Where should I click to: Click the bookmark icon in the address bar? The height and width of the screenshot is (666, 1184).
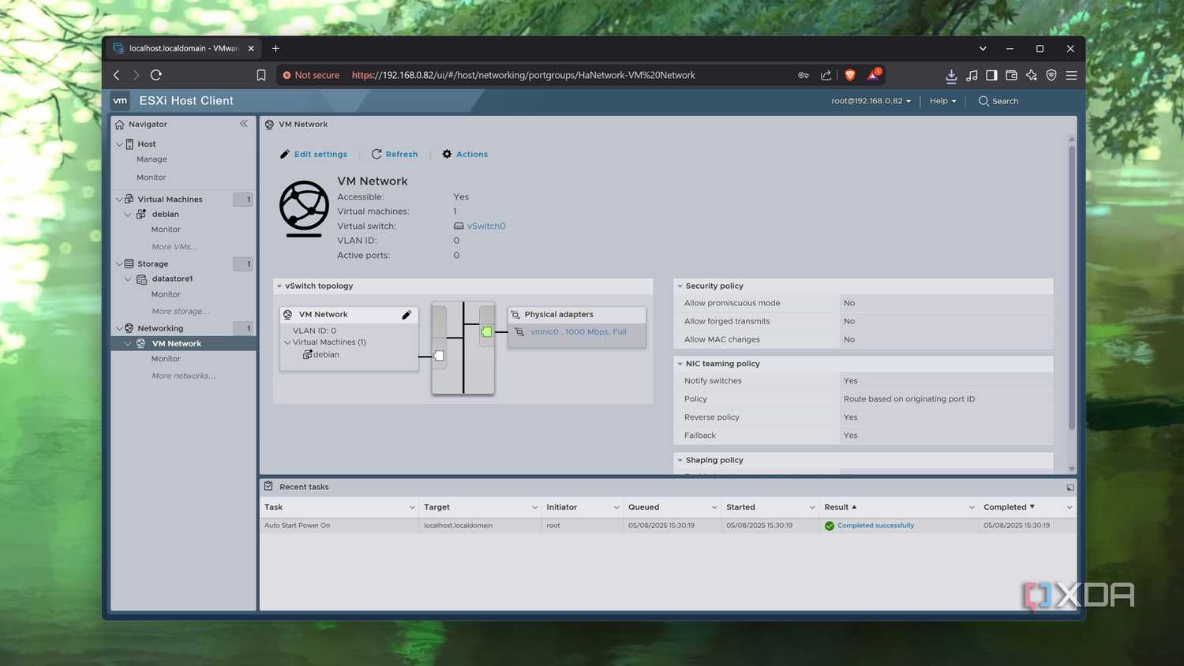[x=261, y=75]
